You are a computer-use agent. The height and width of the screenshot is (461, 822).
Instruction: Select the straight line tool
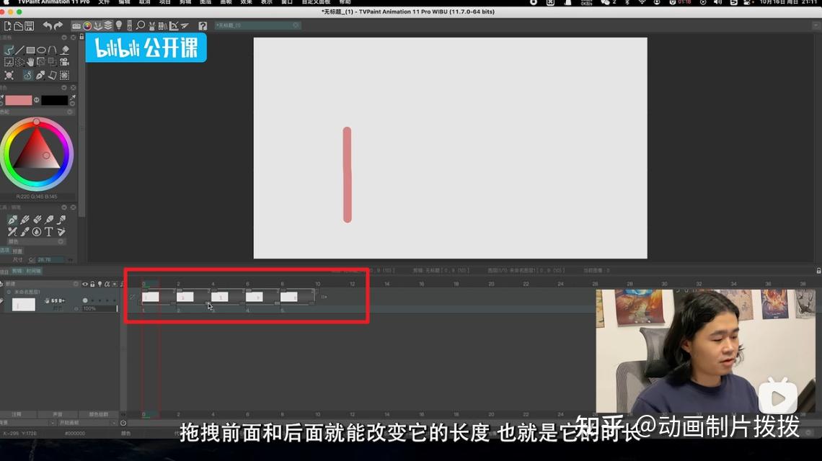point(19,50)
